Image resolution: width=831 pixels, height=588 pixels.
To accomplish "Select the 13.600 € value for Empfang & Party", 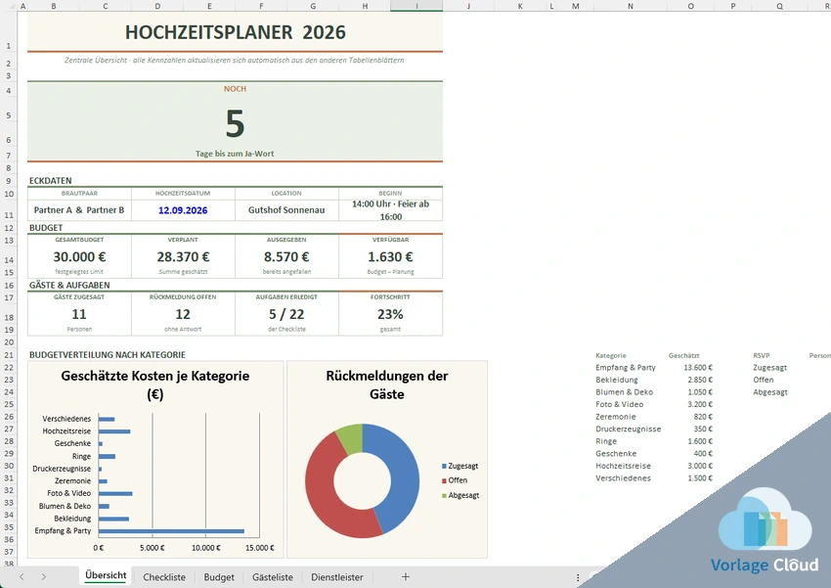I will tap(697, 368).
